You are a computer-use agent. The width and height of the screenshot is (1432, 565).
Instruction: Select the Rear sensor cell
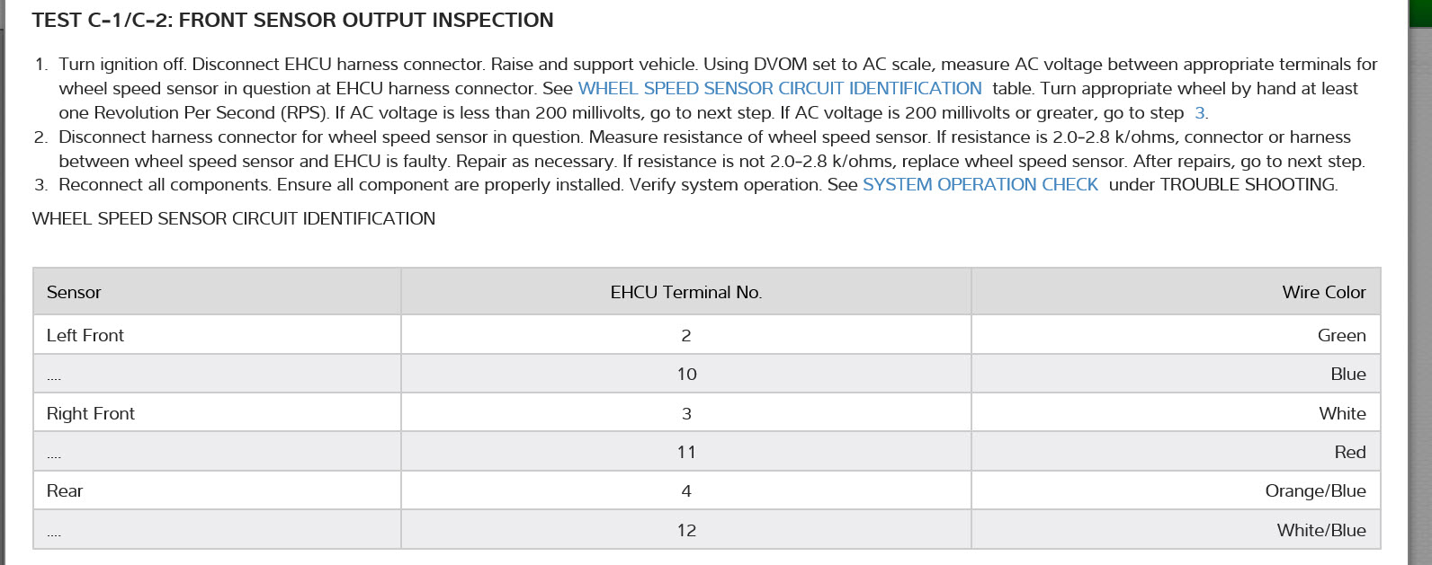[65, 490]
